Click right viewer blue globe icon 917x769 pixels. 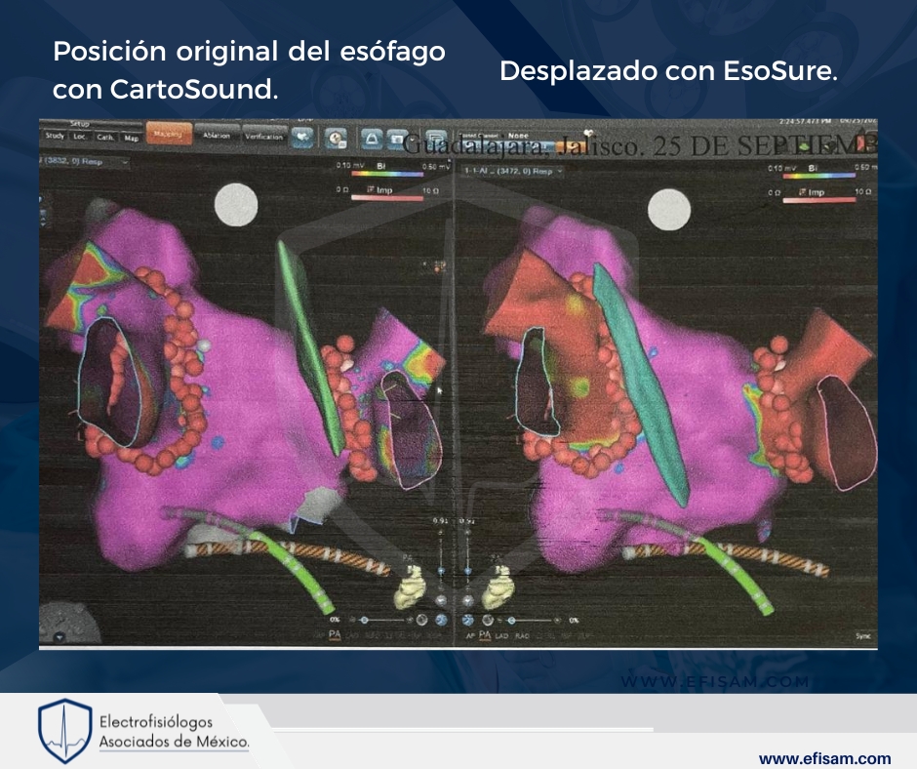[x=468, y=620]
